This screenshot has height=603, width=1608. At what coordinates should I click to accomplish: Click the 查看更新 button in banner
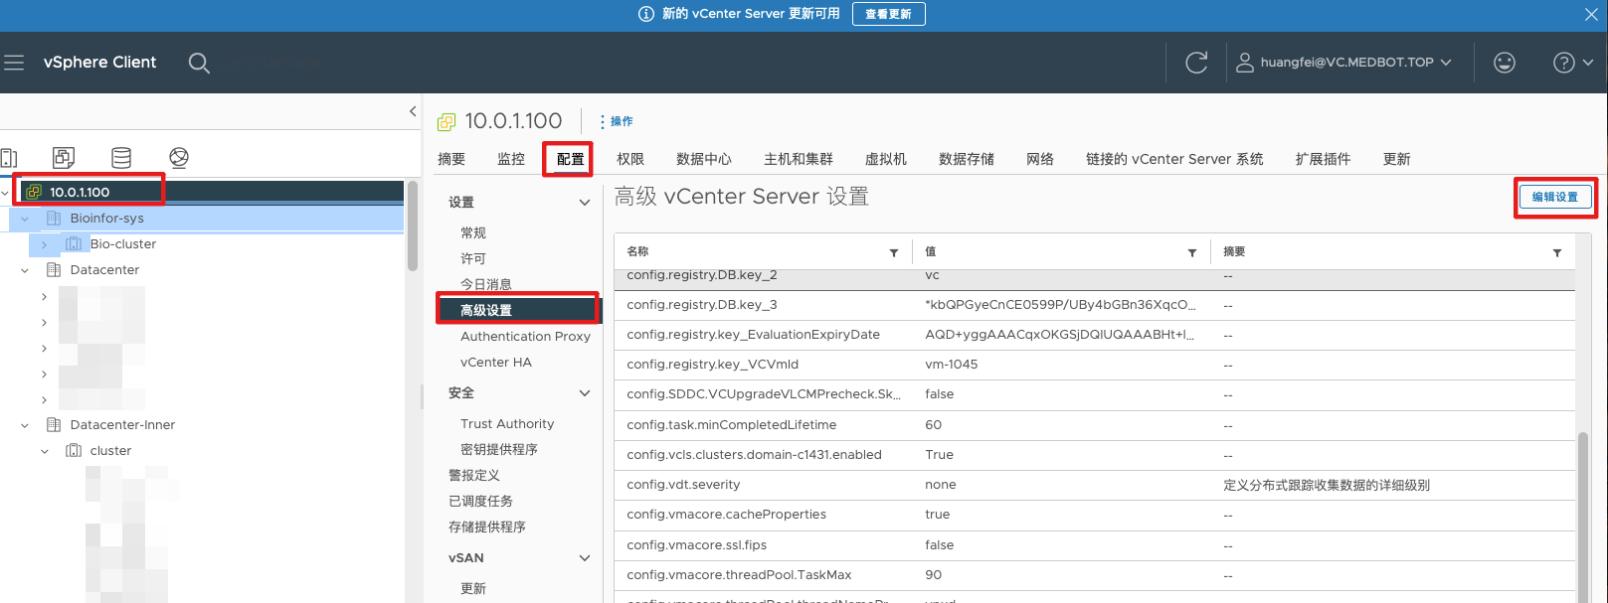(889, 14)
